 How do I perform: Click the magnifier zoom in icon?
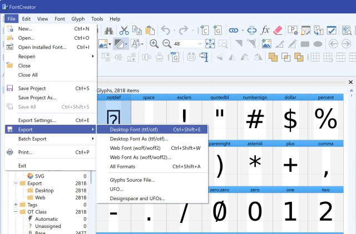(154, 44)
